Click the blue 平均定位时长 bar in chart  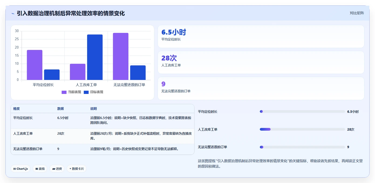pos(52,75)
